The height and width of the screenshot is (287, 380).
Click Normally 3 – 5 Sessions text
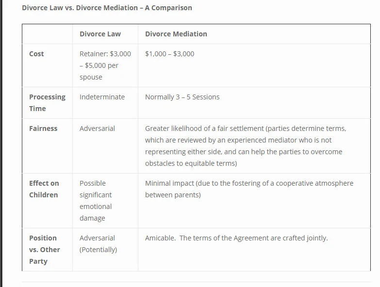pos(182,97)
